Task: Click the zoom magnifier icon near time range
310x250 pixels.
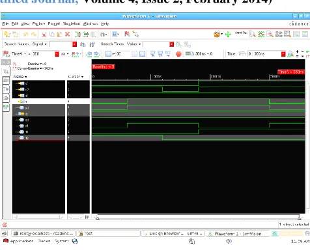Action: tap(290, 54)
